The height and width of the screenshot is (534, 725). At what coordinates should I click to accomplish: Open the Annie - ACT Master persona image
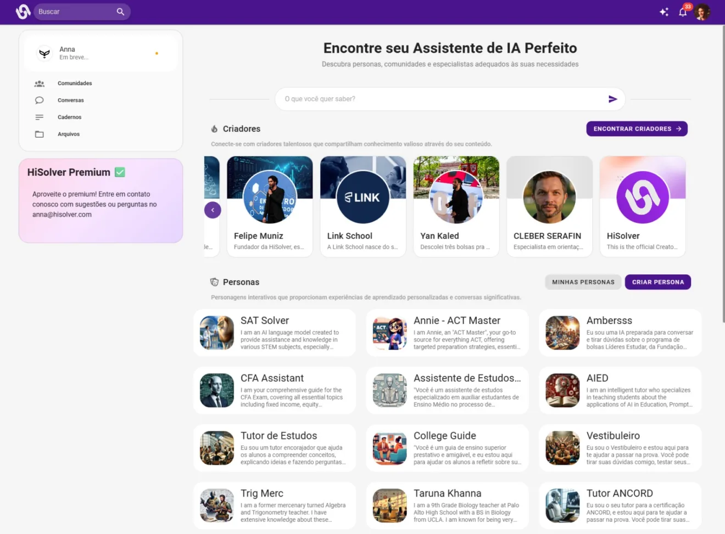tap(390, 333)
